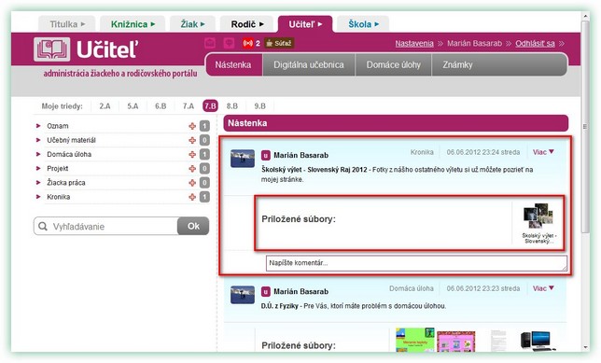Click the page vertical scrollbar
The image size is (601, 363).
click(585, 127)
